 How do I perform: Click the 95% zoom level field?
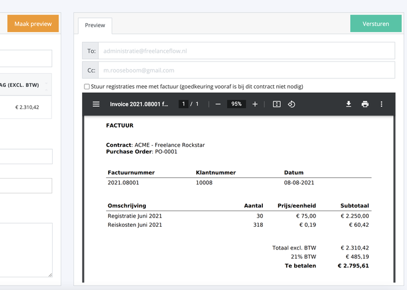(236, 104)
